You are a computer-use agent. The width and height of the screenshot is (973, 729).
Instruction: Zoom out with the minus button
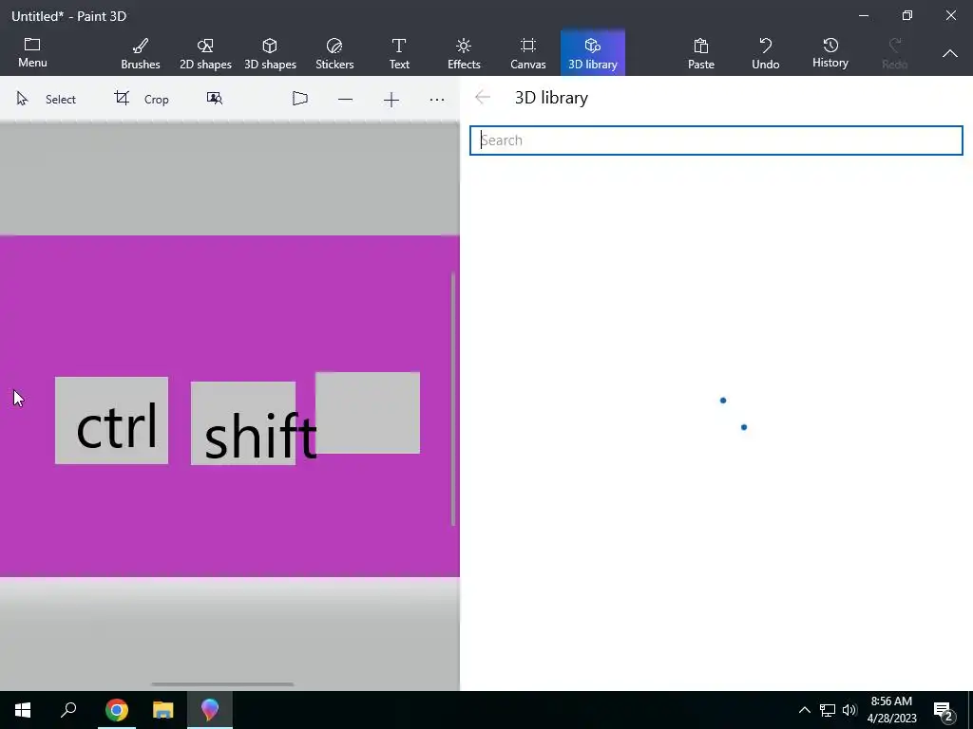point(346,99)
